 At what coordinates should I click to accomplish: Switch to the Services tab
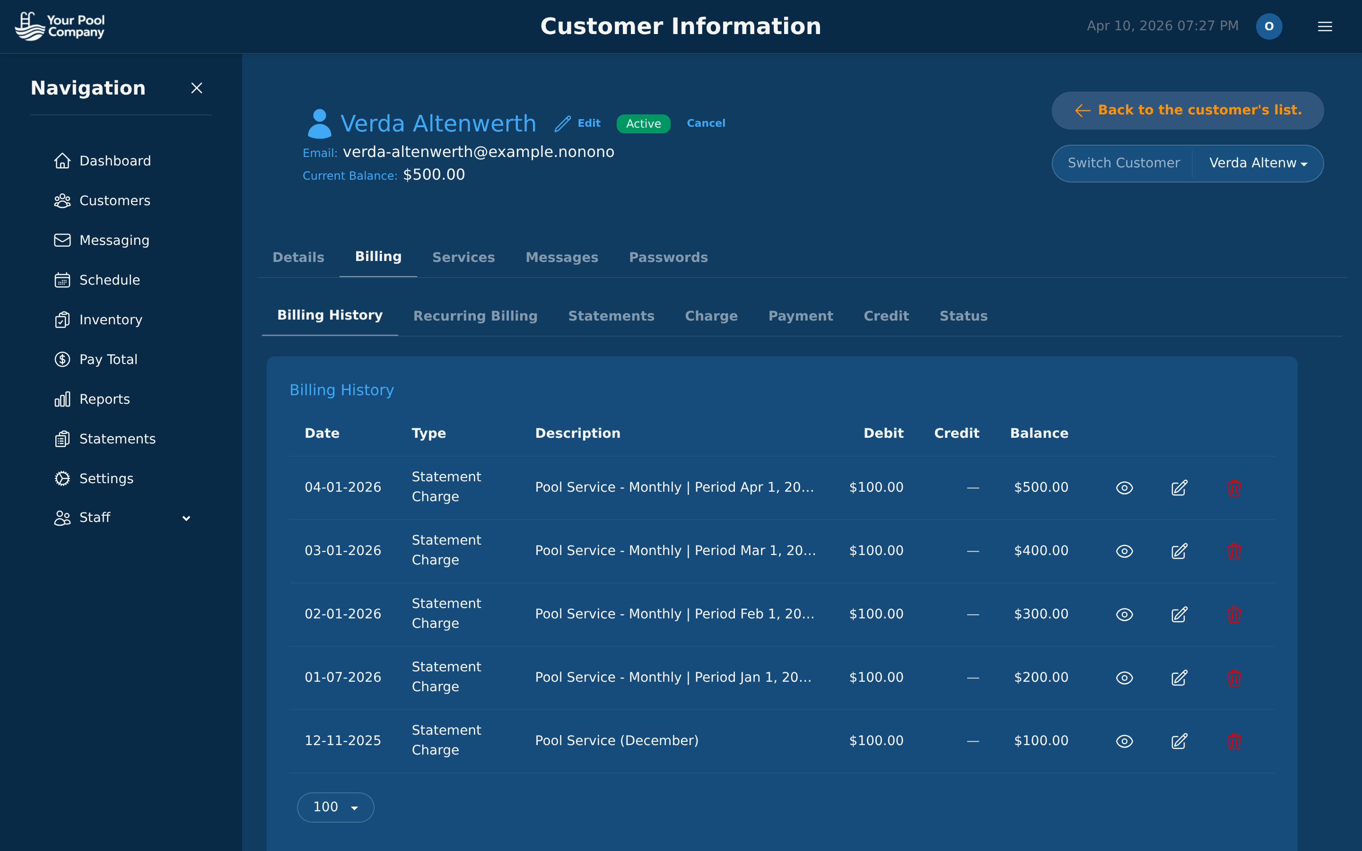(x=463, y=257)
